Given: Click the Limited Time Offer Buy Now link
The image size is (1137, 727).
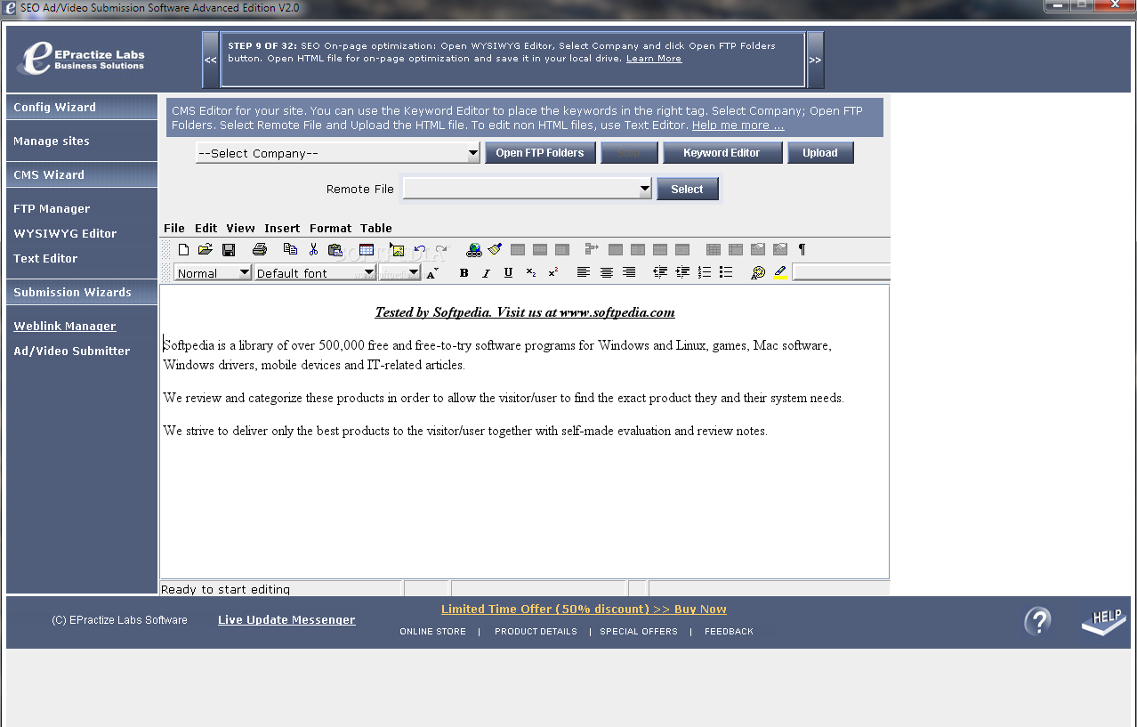Looking at the screenshot, I should [x=584, y=610].
